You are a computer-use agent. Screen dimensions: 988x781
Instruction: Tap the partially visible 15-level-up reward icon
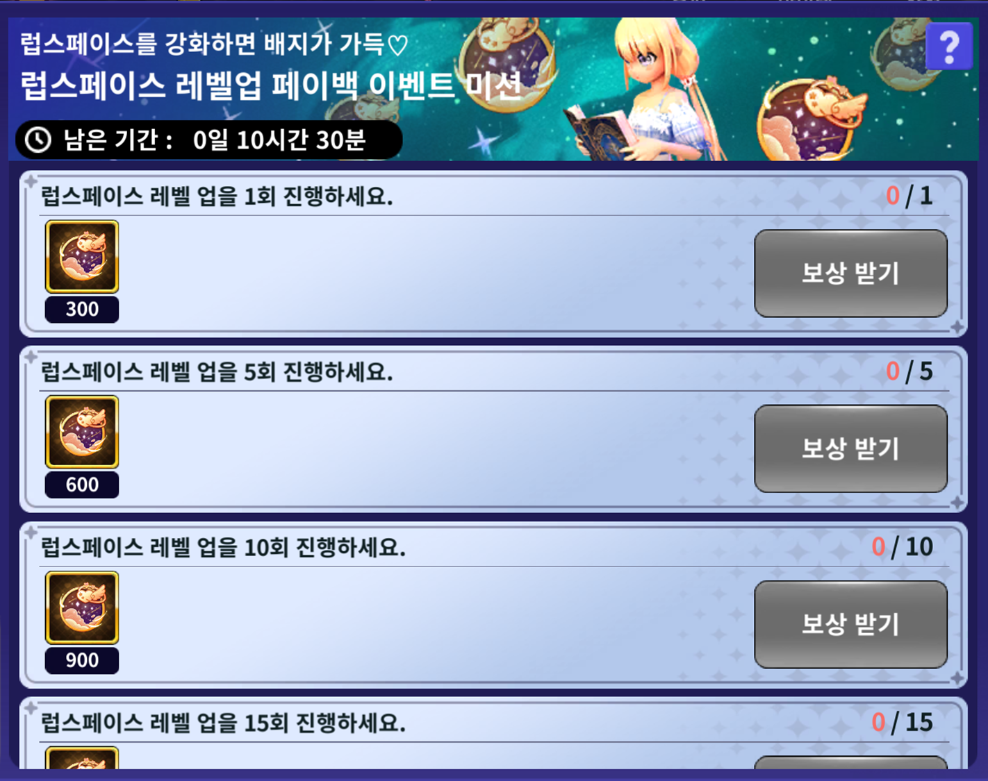click(82, 757)
